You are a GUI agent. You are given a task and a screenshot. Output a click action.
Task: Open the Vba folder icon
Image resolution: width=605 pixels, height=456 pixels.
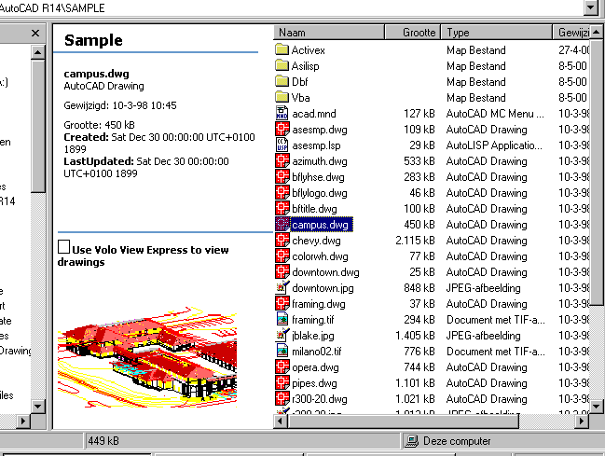tap(282, 97)
